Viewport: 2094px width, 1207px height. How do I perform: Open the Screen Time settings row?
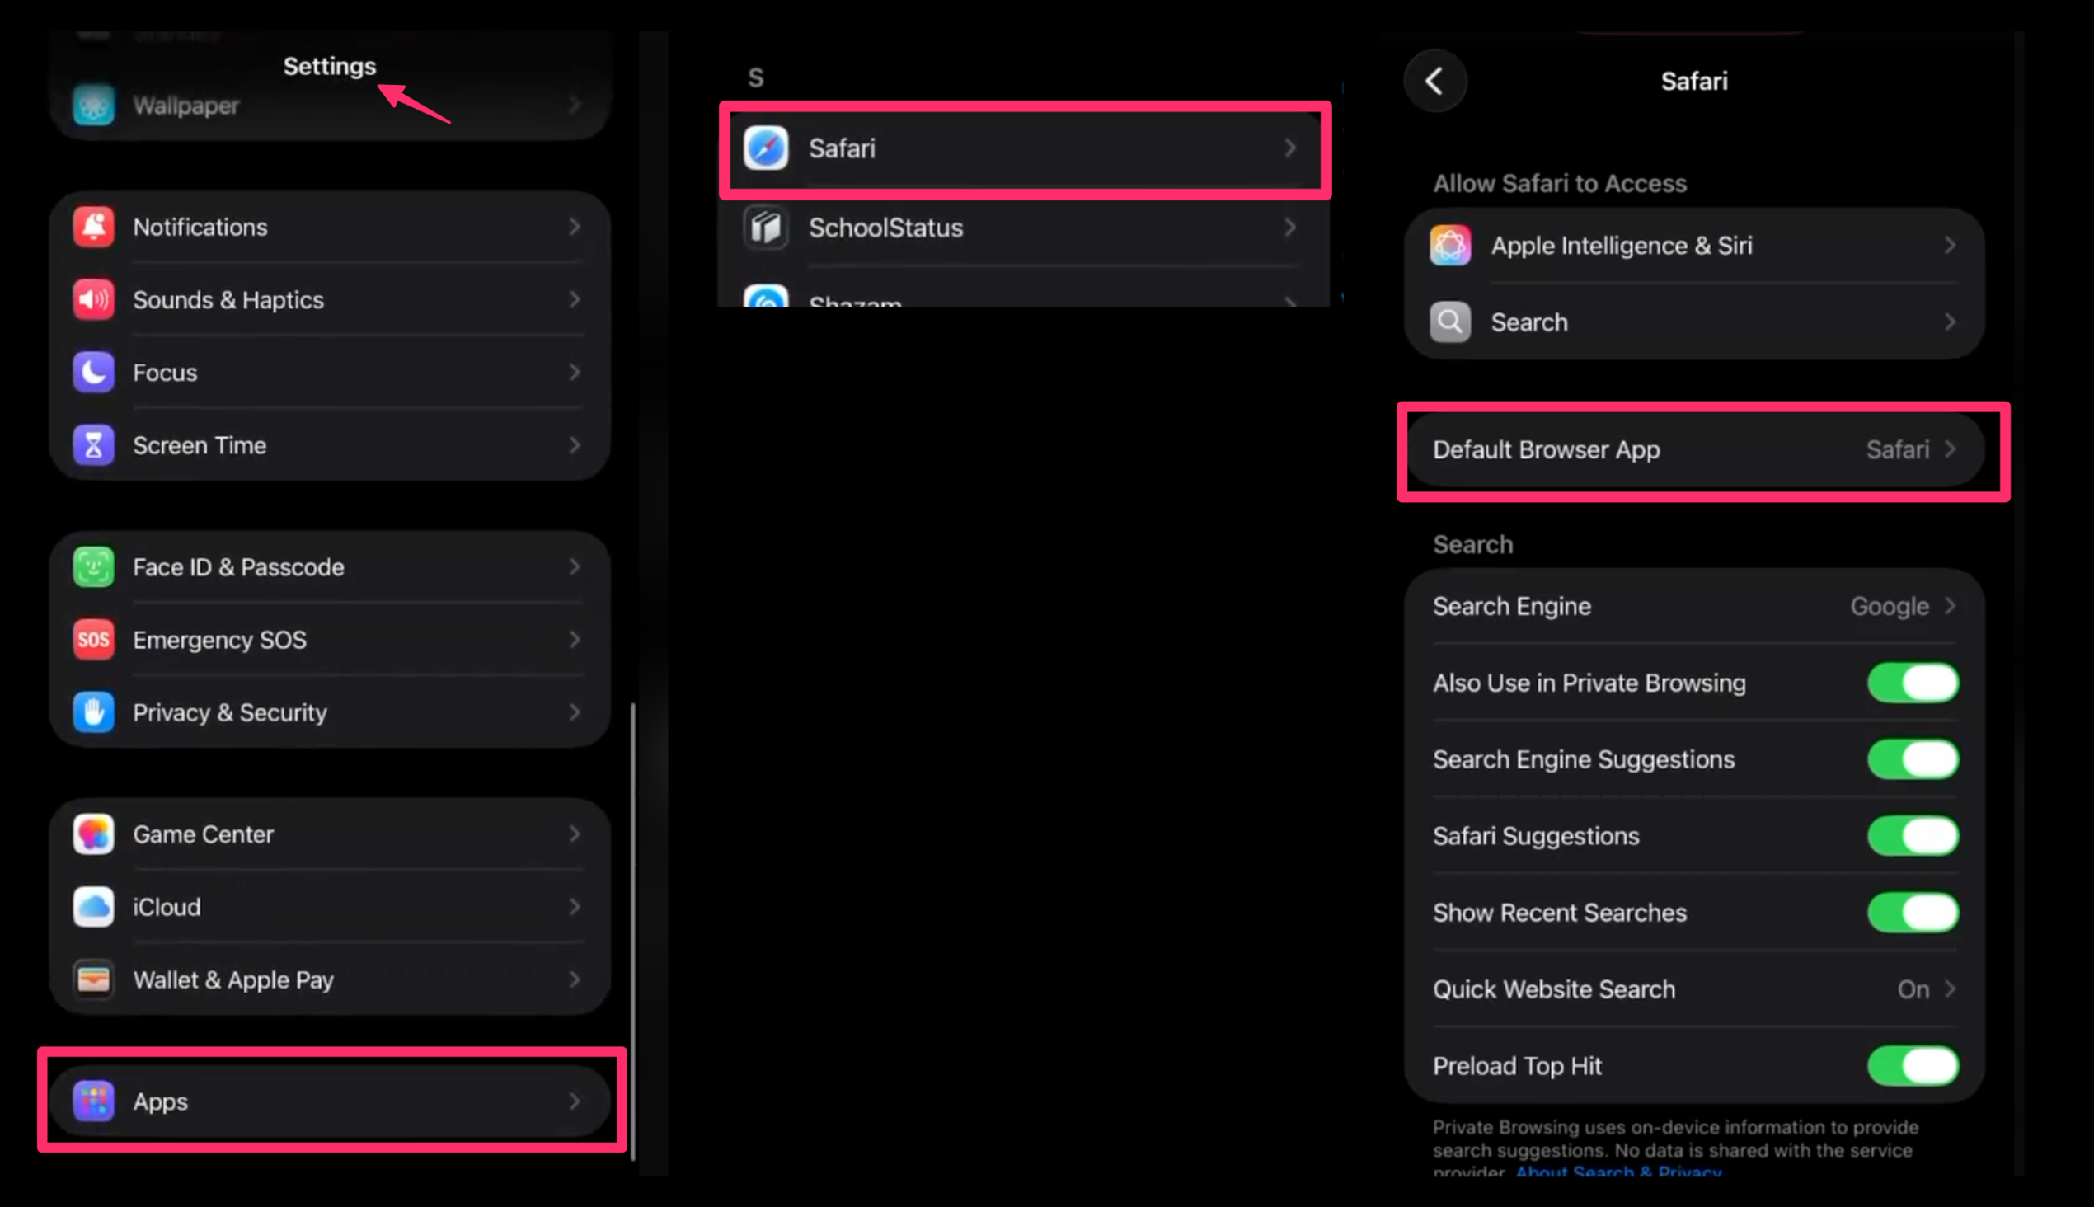(330, 445)
